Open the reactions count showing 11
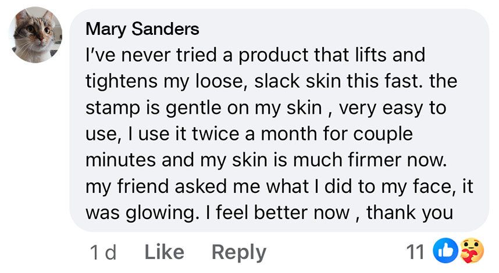 pyautogui.click(x=415, y=252)
